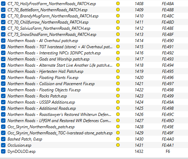The height and width of the screenshot is (159, 188).
Task: Click yellow flag of Additional Roads row
Action: pos(118,108)
